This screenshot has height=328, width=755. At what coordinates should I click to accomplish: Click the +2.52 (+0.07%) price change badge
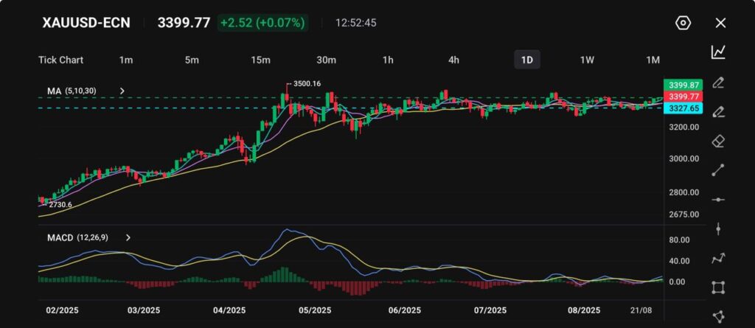[x=262, y=23]
